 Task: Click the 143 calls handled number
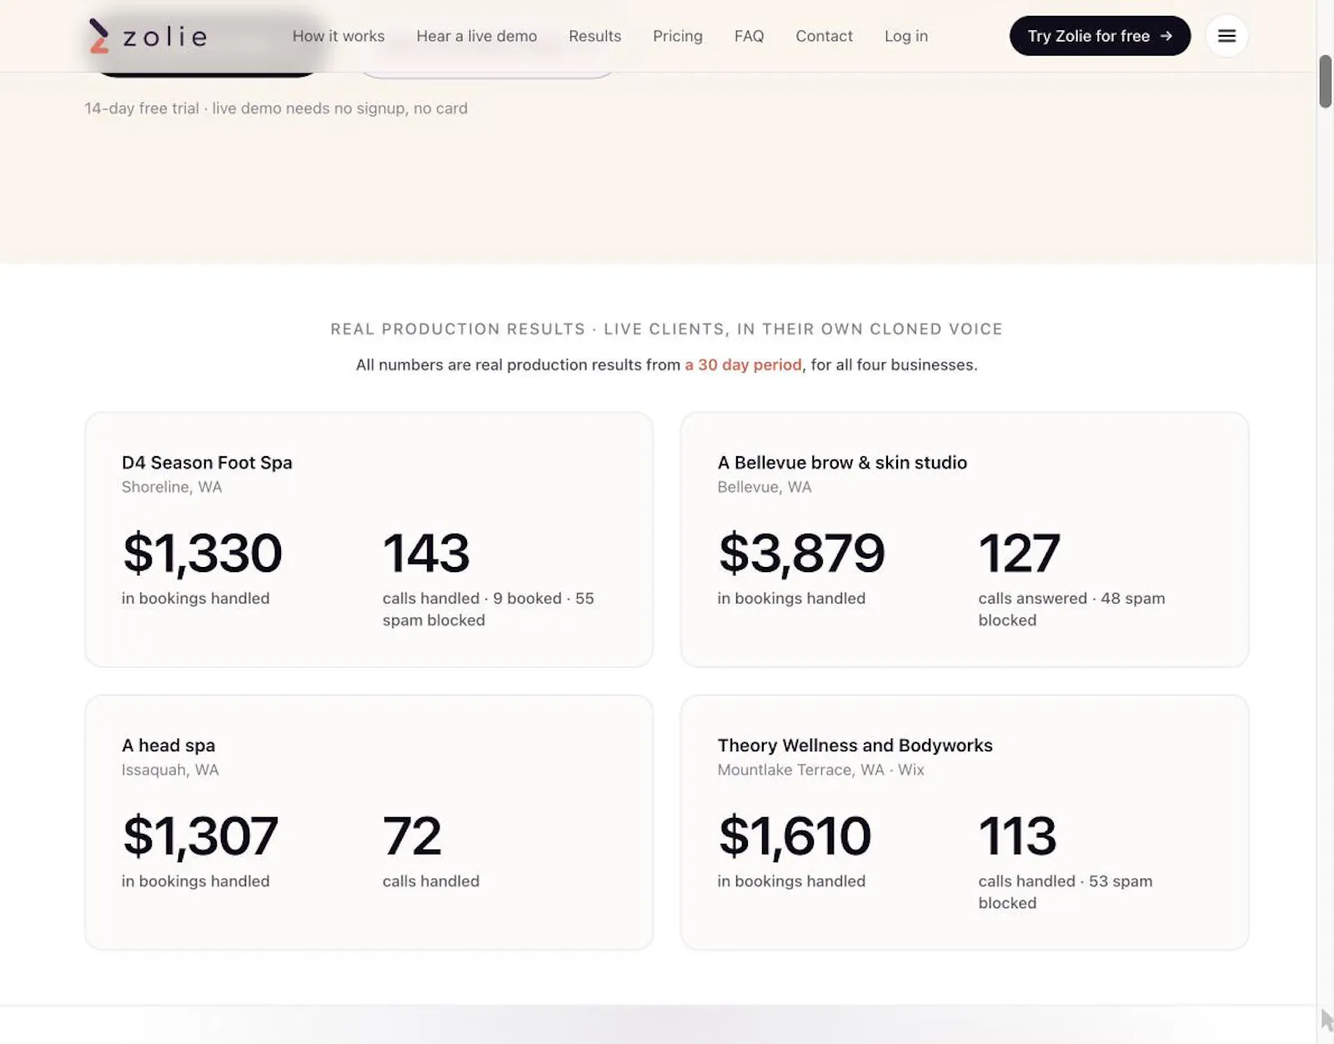point(426,553)
